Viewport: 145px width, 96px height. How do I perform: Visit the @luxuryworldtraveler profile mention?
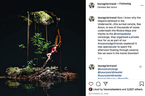tap(110, 72)
